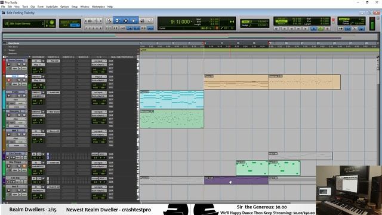Click Piano track insert A plug-in

tap(53, 93)
